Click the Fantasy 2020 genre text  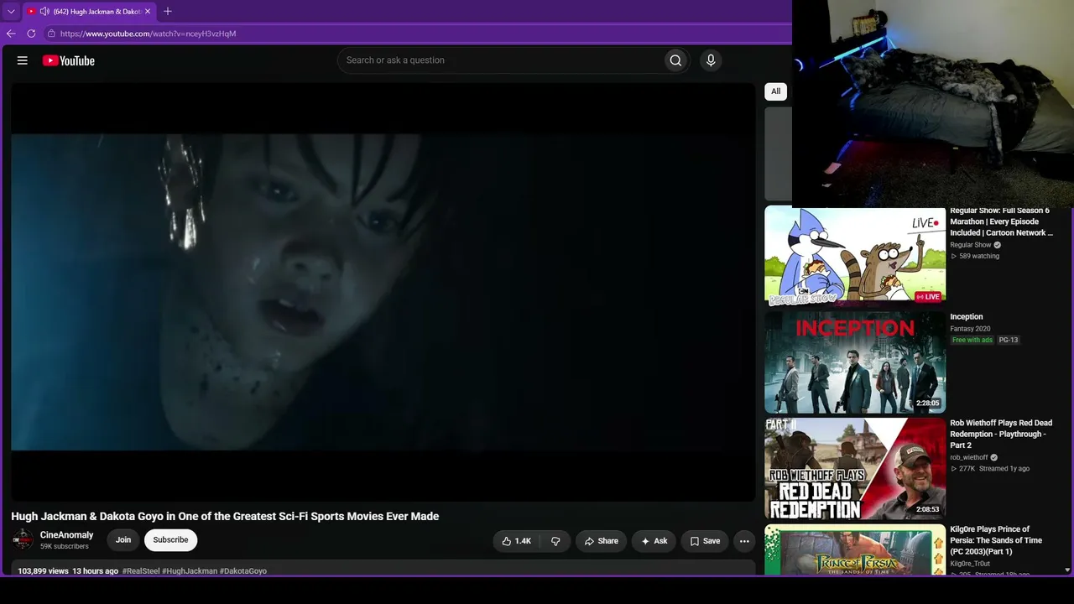pos(971,329)
